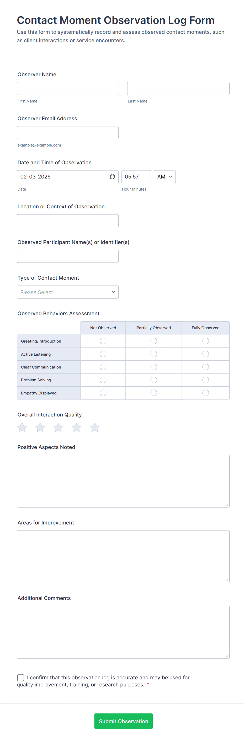Click resize handle of Positive Aspects textarea
This screenshot has height=742, width=244.
coord(227,505)
